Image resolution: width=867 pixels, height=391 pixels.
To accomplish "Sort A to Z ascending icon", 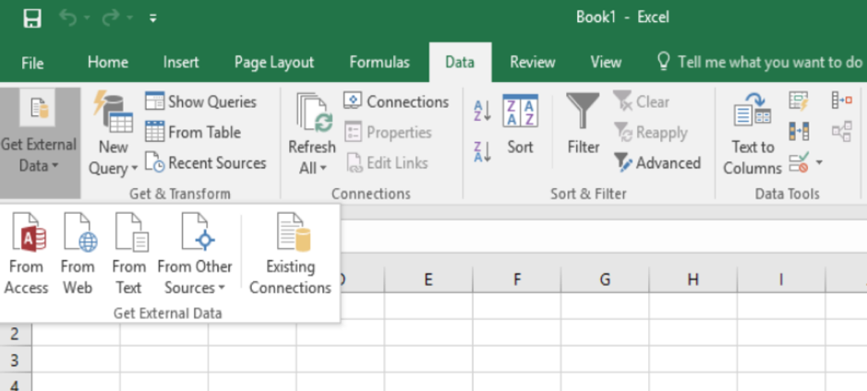I will [x=482, y=111].
